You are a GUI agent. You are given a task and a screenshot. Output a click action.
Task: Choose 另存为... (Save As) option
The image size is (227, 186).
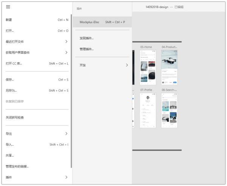(11, 91)
